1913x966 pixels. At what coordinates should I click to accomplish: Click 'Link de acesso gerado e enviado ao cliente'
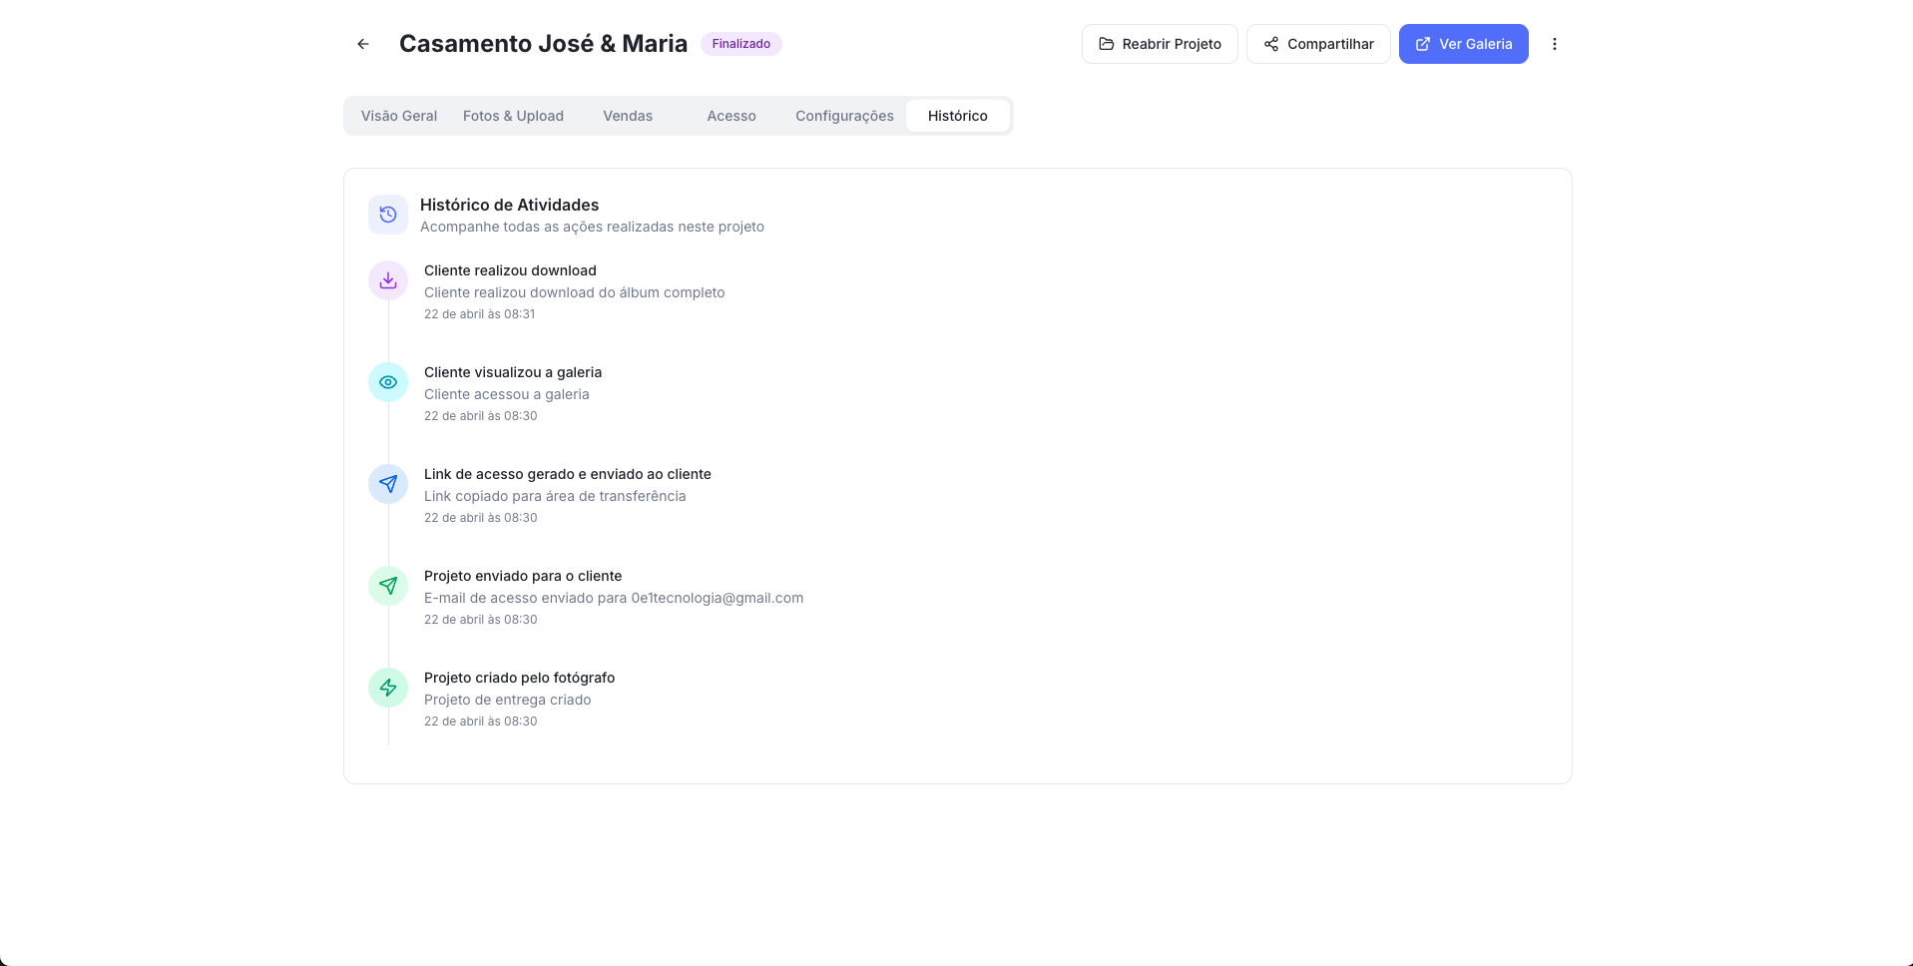pyautogui.click(x=568, y=474)
